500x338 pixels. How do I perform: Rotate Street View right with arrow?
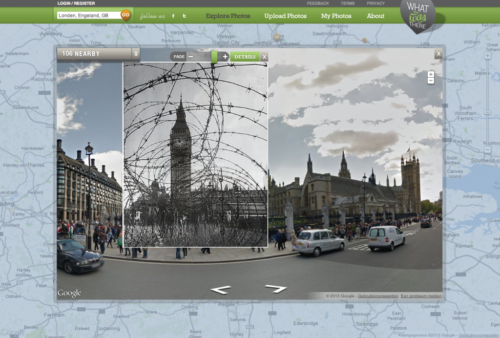pyautogui.click(x=276, y=289)
